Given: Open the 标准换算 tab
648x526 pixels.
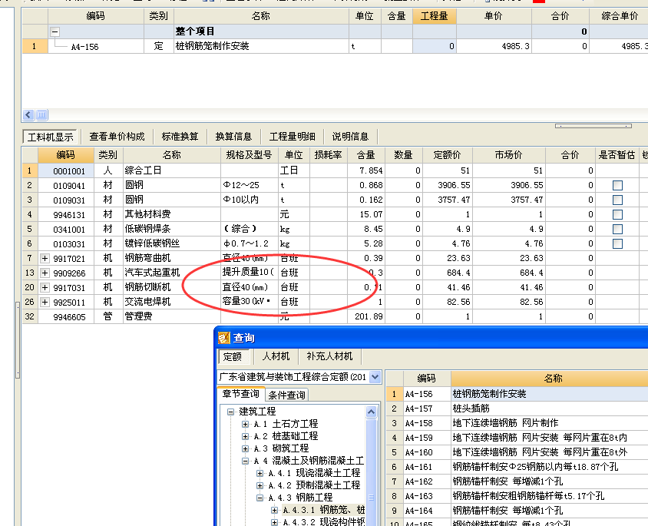Looking at the screenshot, I should 180,137.
